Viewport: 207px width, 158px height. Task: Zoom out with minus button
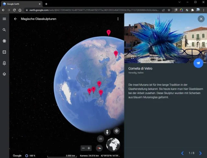click(x=83, y=148)
